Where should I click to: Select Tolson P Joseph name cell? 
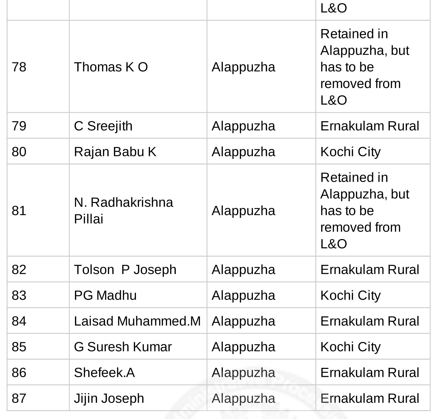pos(138,269)
